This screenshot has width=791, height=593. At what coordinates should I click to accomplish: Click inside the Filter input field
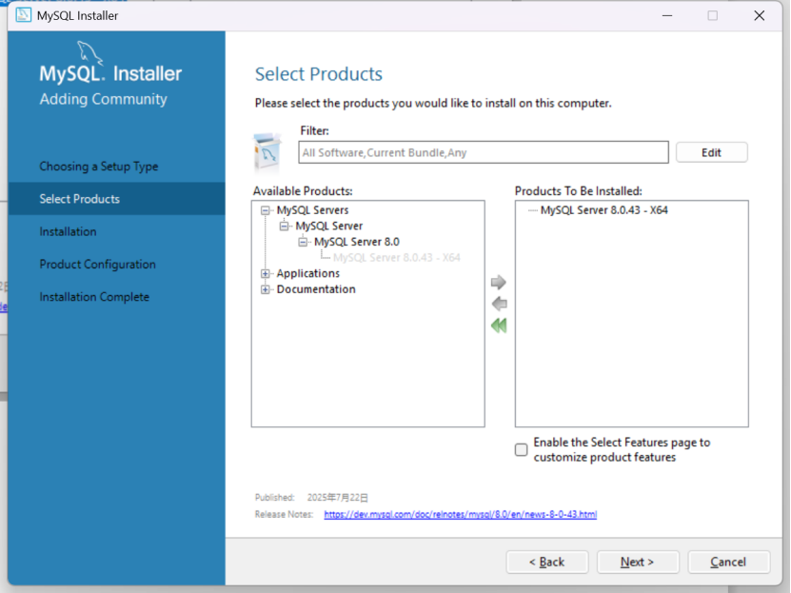483,151
